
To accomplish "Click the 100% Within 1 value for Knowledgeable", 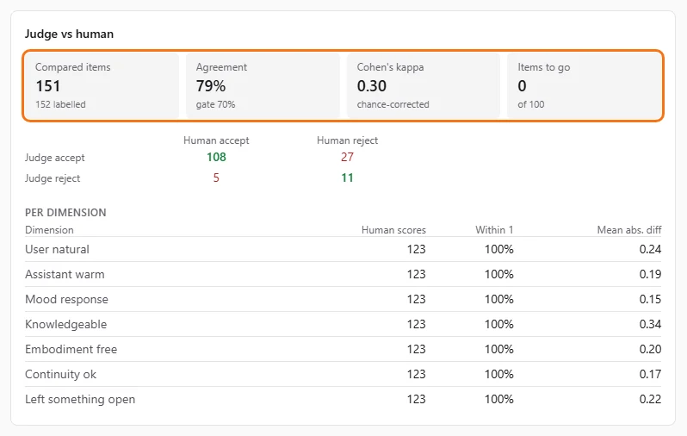I will (x=499, y=324).
